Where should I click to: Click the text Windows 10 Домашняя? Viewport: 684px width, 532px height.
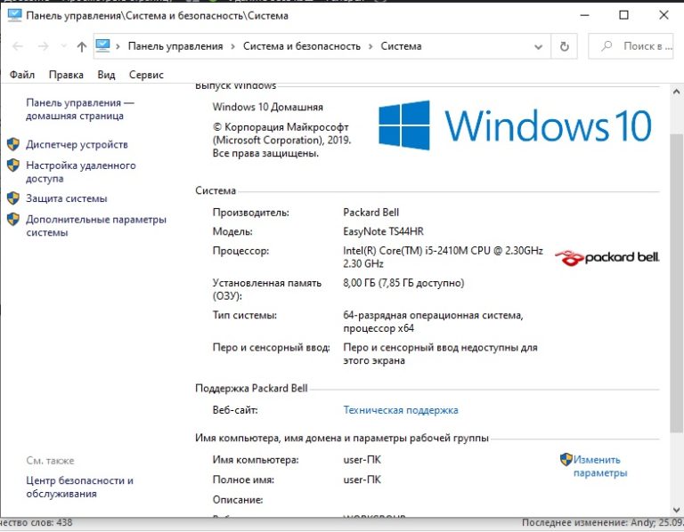pos(268,107)
